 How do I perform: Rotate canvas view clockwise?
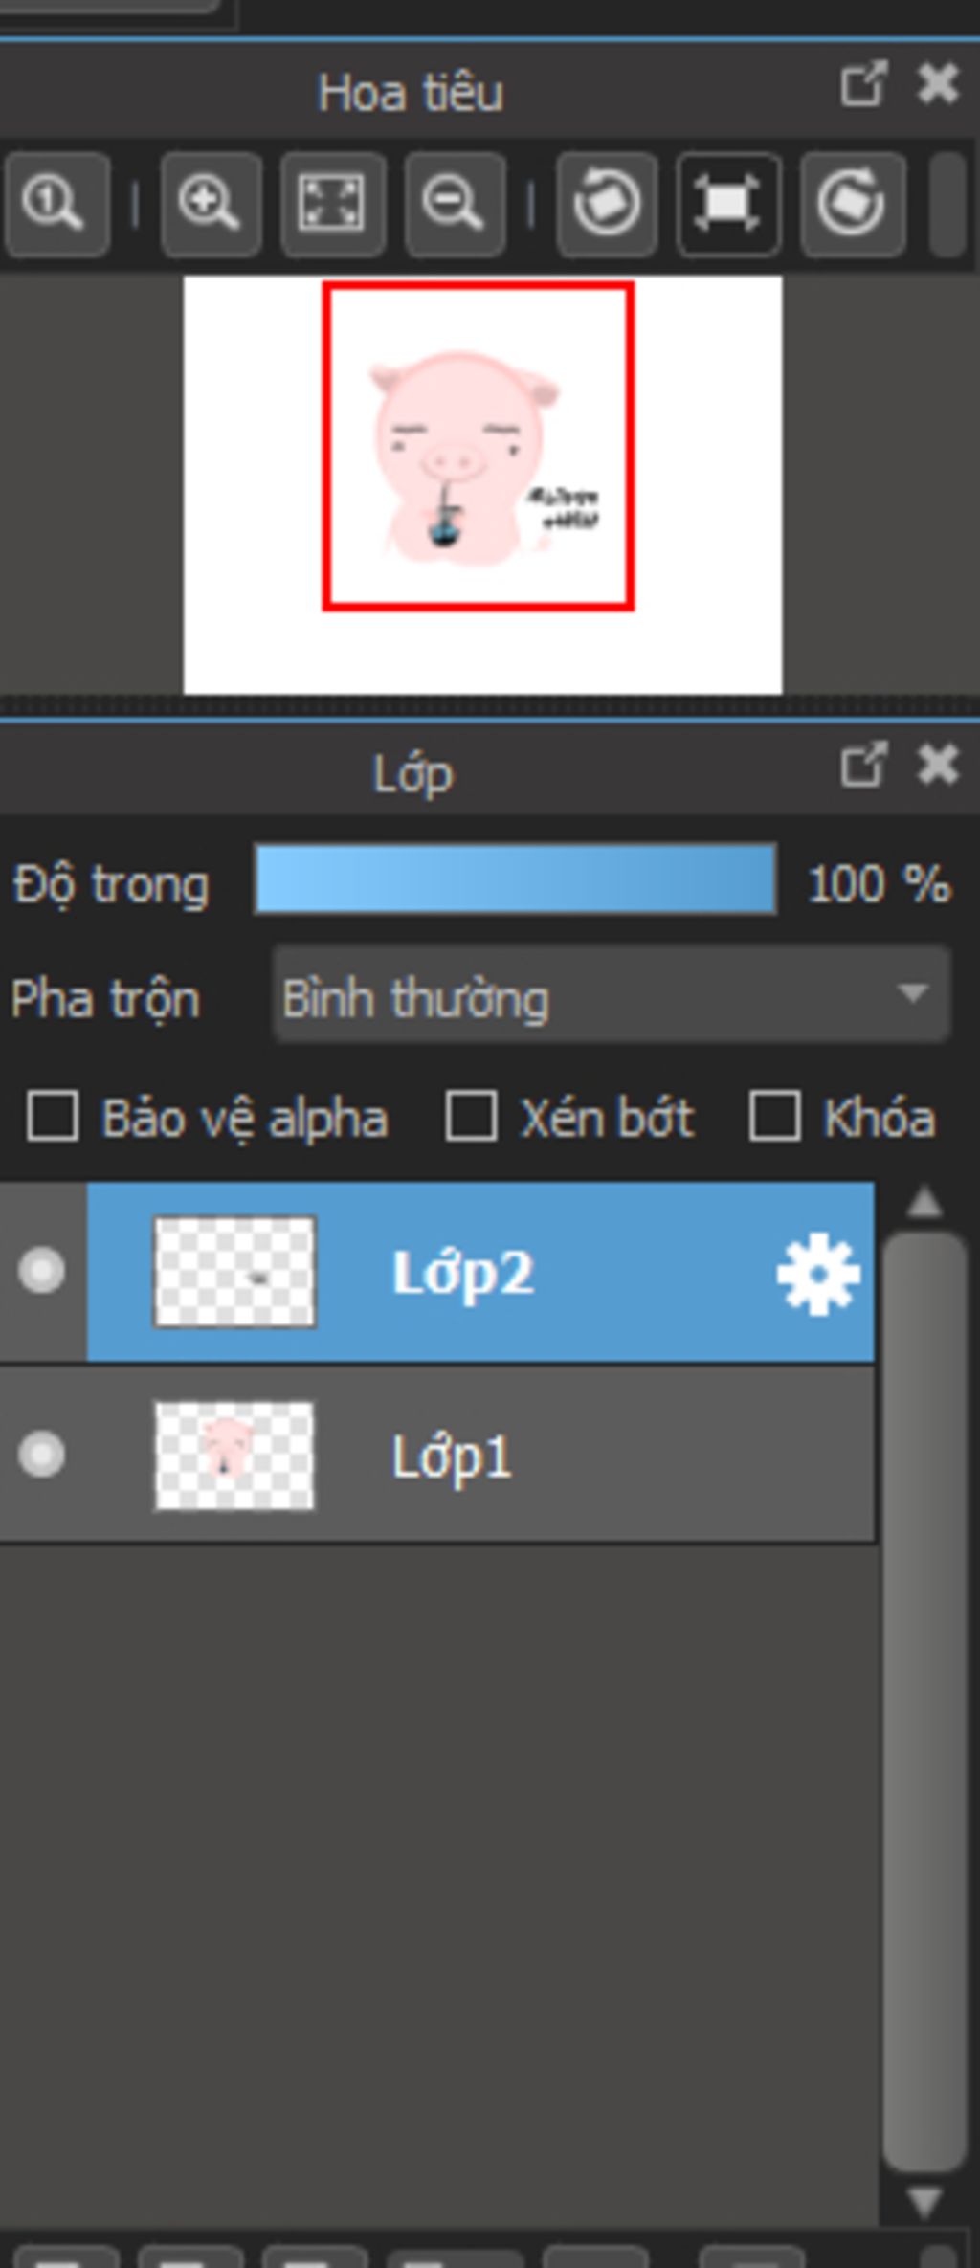click(x=851, y=204)
